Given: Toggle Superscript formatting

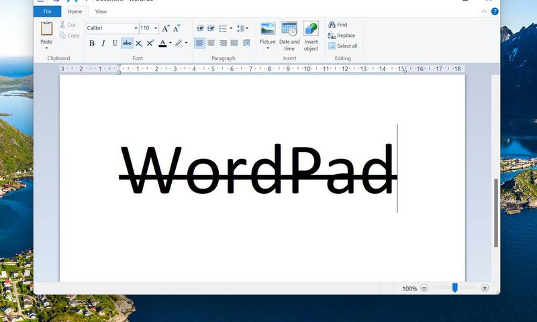Looking at the screenshot, I should pos(150,43).
